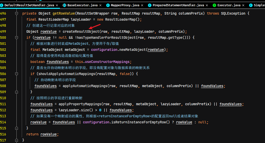
Task: Close the DefaultResultSetHandler.java tab
Action: point(57,5)
